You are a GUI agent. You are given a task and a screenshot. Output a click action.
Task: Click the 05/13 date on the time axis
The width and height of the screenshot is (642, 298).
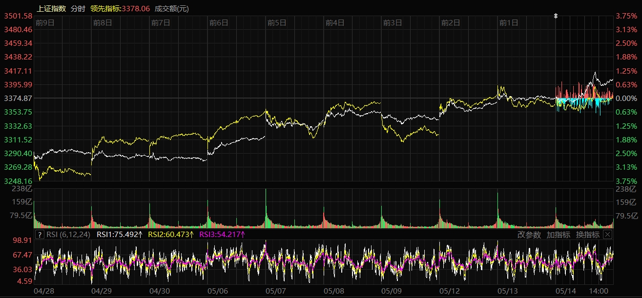(508, 291)
